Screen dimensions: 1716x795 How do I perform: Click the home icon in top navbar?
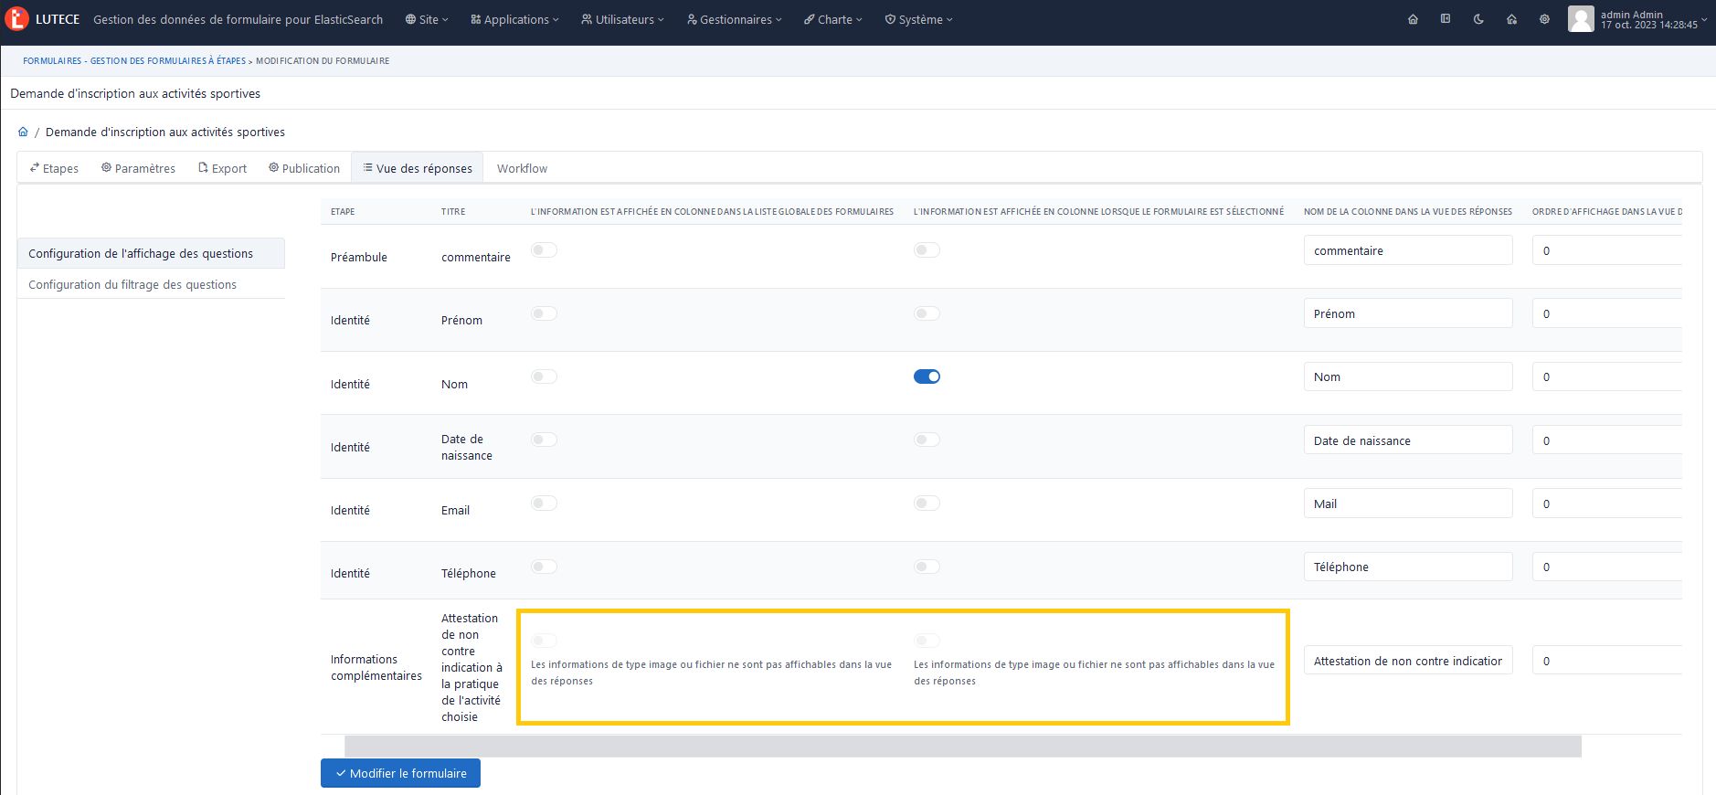click(x=1413, y=19)
